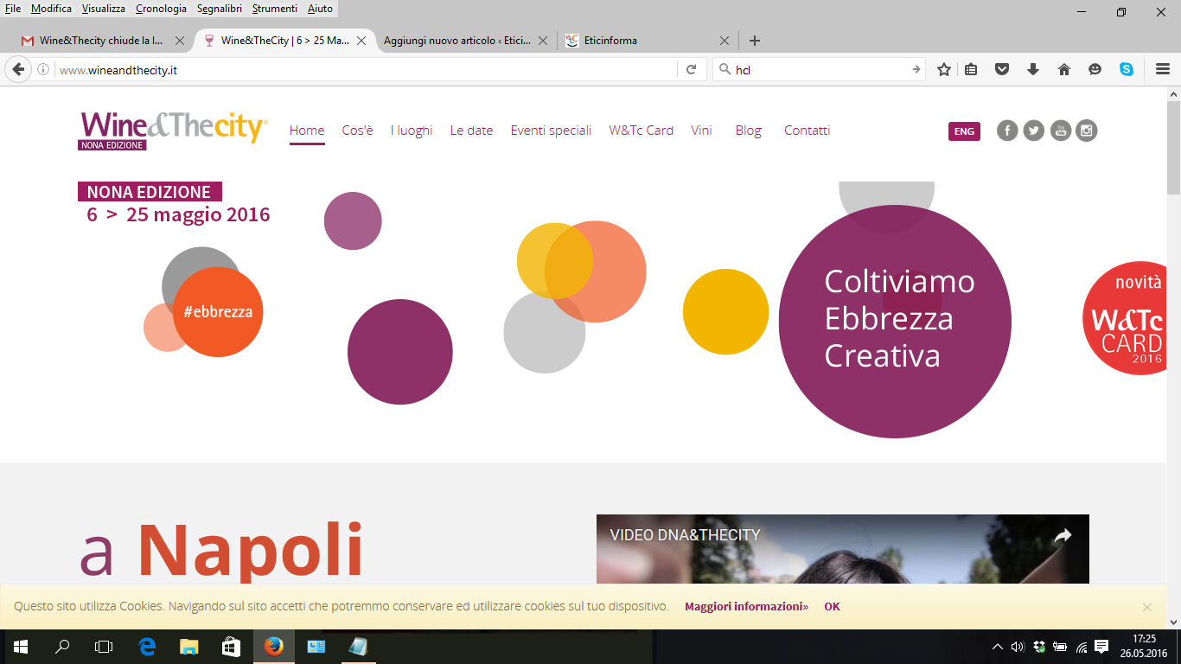
Task: Open the Cos'è page
Action: [x=357, y=131]
